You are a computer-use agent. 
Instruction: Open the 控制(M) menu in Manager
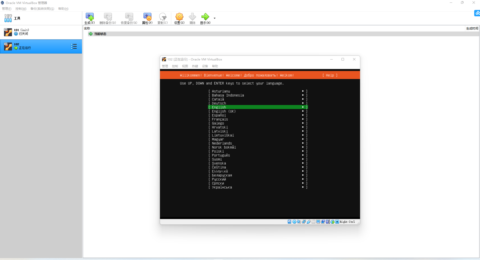point(21,9)
